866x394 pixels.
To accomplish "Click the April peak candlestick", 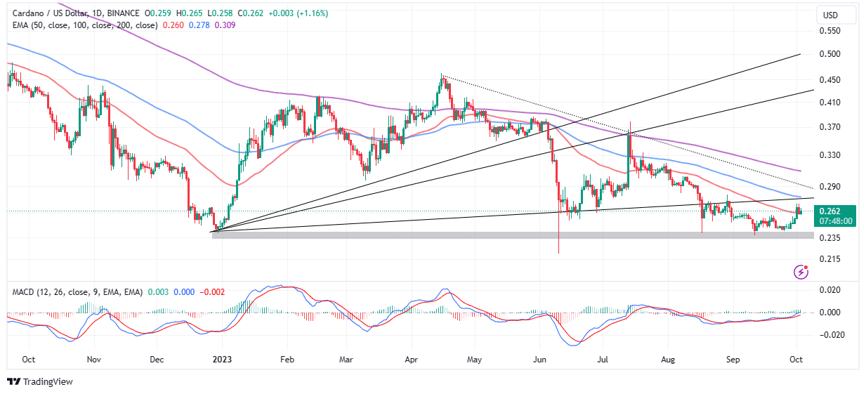I will (441, 77).
